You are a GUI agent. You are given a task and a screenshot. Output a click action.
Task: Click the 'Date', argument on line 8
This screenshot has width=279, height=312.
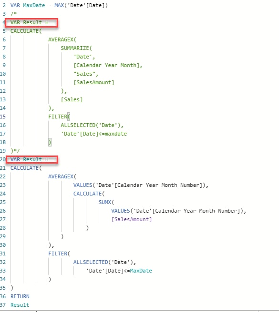coord(84,57)
